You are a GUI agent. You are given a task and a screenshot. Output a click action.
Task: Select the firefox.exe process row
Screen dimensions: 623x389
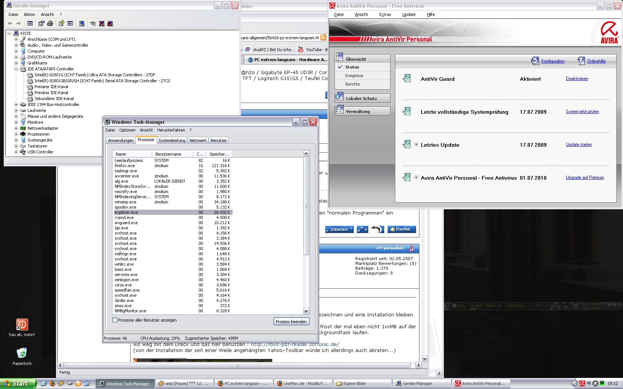click(x=173, y=166)
